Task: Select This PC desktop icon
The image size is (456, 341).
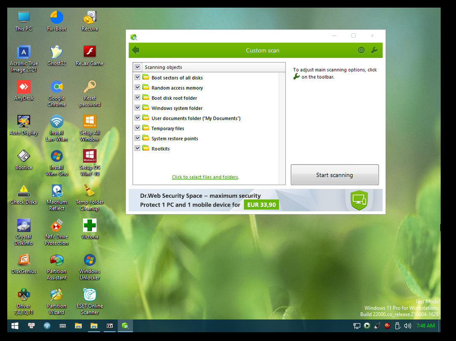Action: (23, 21)
